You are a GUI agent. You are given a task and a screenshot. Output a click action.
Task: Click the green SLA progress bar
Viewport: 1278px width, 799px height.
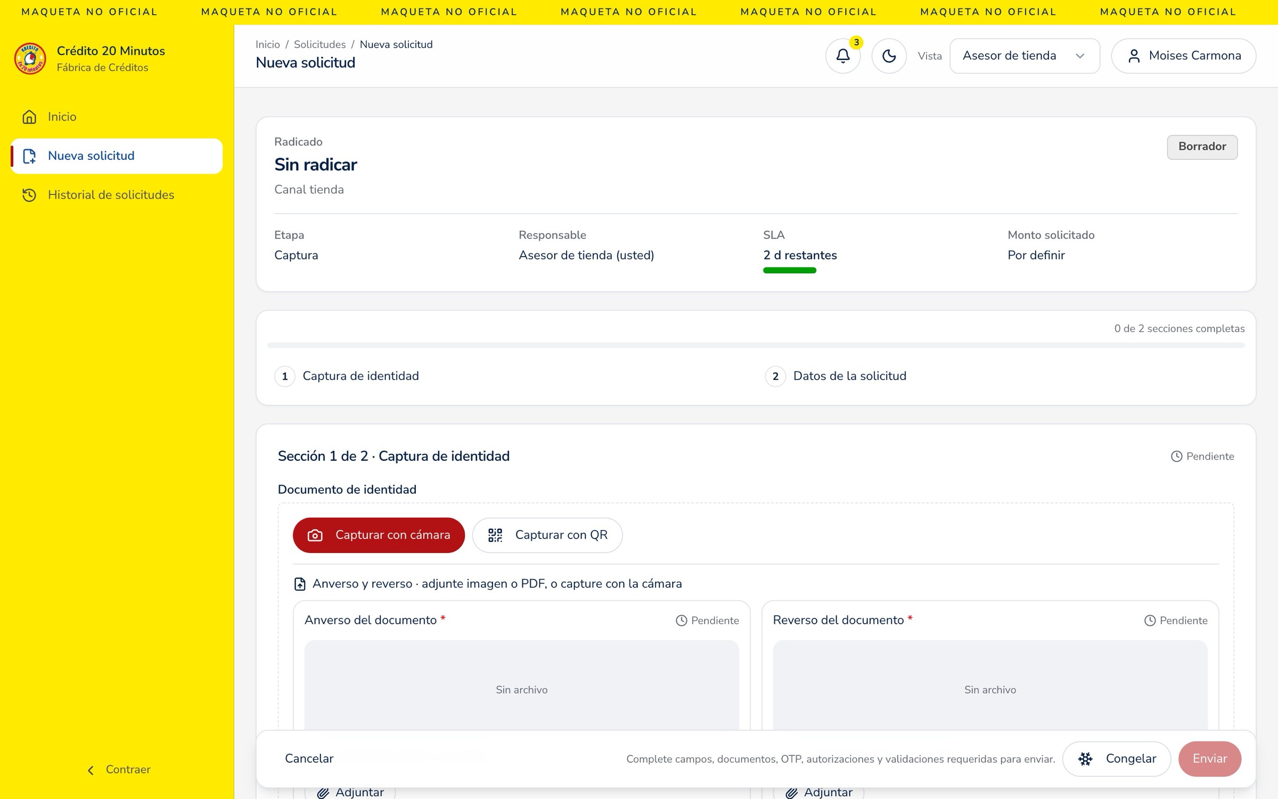click(789, 271)
